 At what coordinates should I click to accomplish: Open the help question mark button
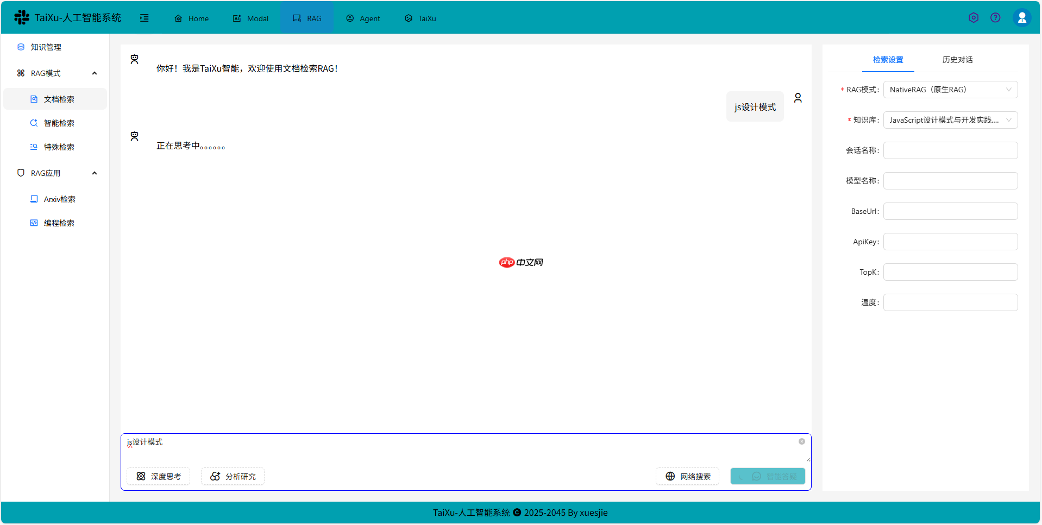click(995, 17)
